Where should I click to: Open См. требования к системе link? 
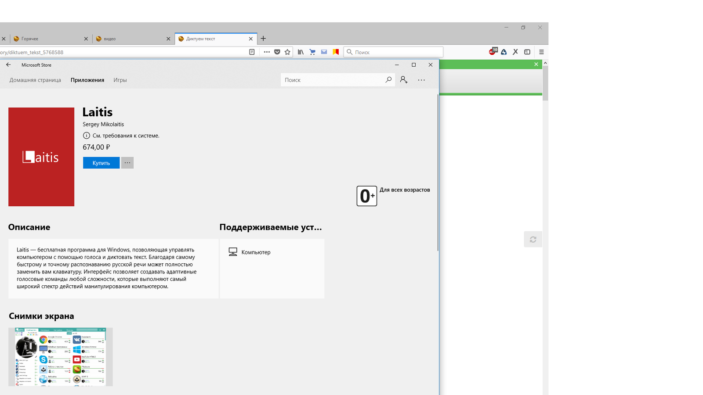[126, 136]
